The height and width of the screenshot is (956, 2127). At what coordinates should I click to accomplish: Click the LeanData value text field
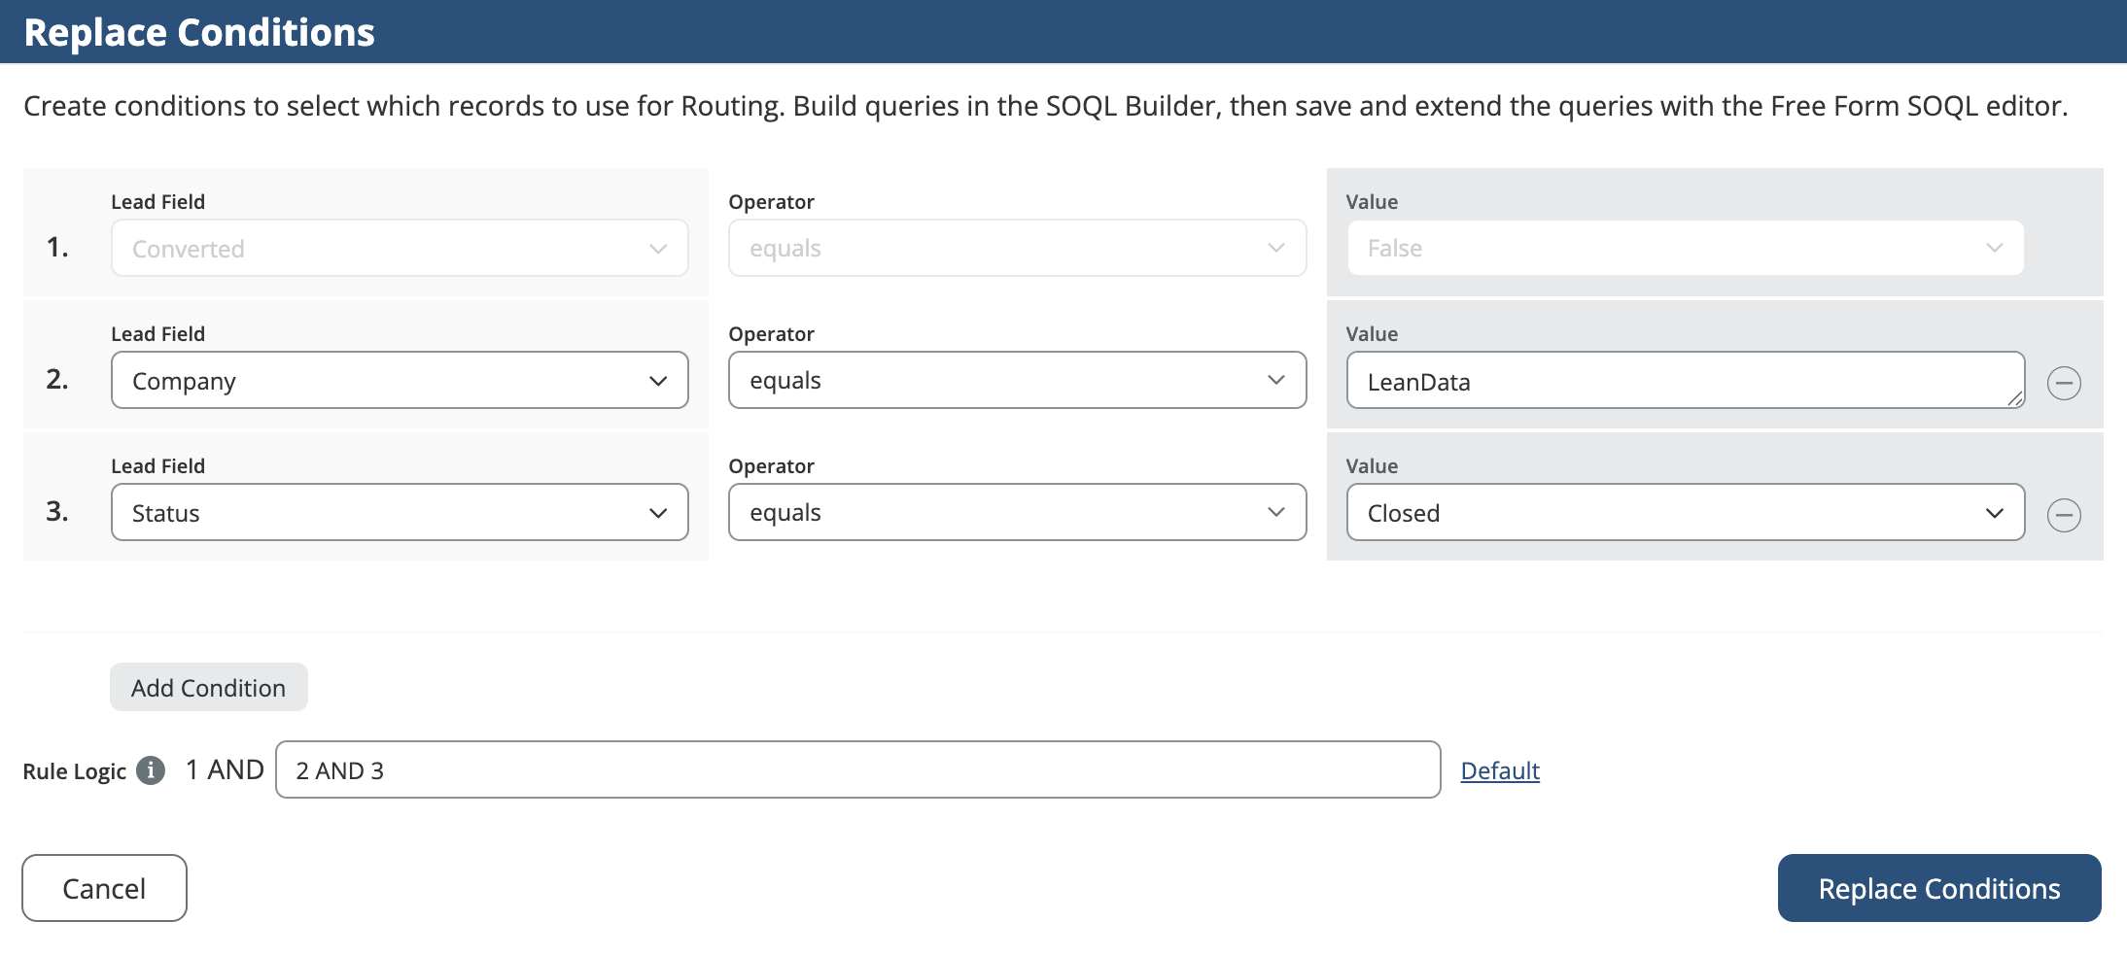(x=1686, y=380)
